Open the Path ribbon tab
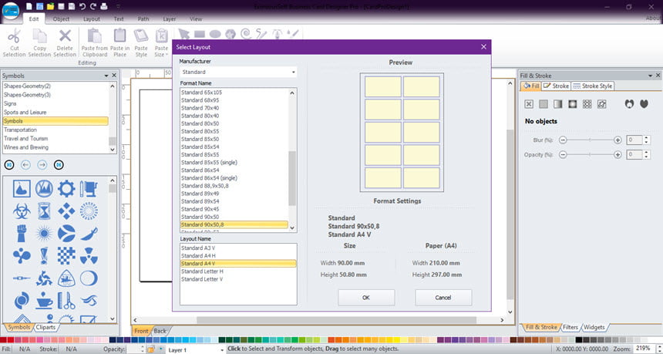This screenshot has height=354, width=663. tap(143, 19)
